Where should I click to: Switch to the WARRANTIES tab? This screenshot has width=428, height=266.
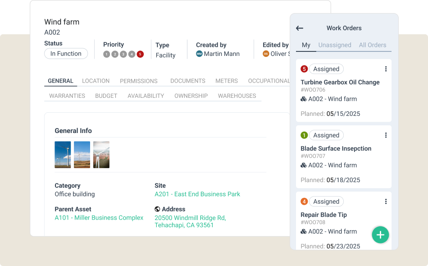[x=67, y=96]
